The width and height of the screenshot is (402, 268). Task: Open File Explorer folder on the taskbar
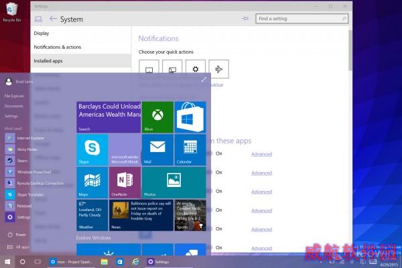[x=104, y=261]
